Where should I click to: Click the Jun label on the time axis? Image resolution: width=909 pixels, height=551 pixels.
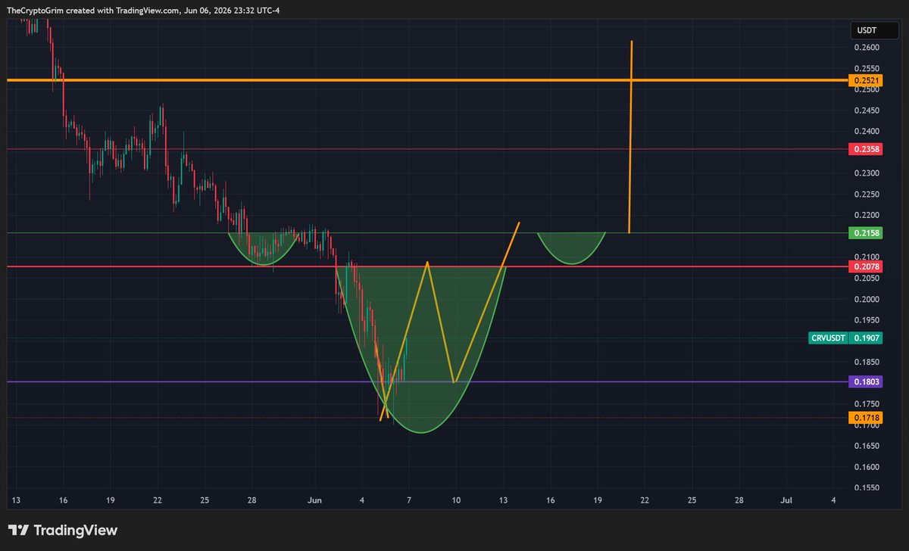click(314, 500)
